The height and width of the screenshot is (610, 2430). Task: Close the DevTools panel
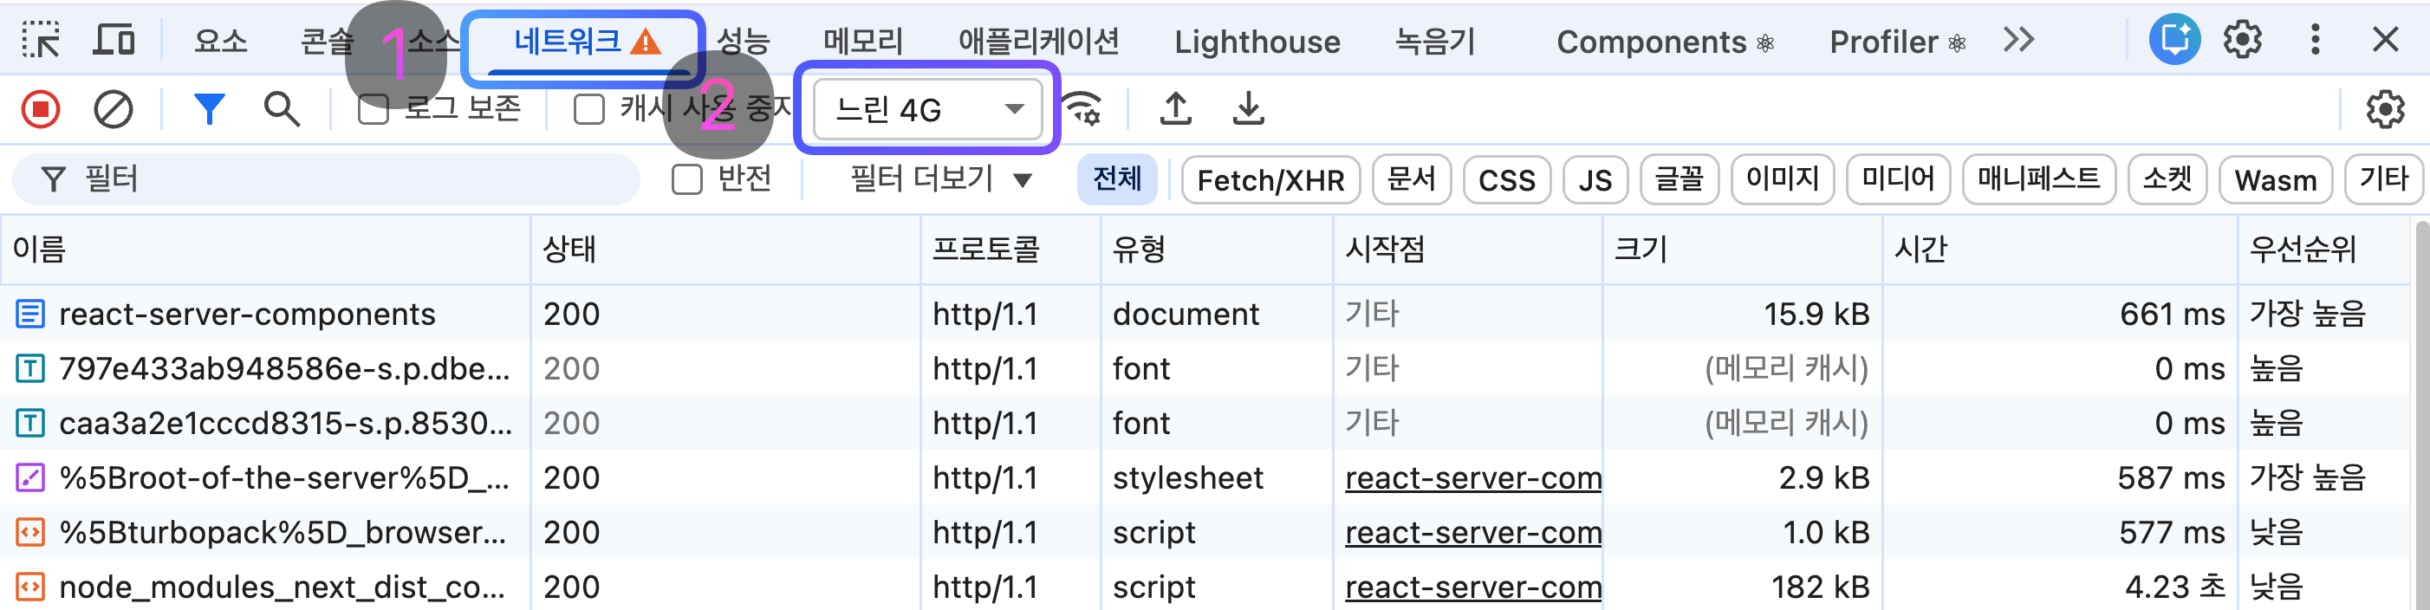click(x=2386, y=40)
